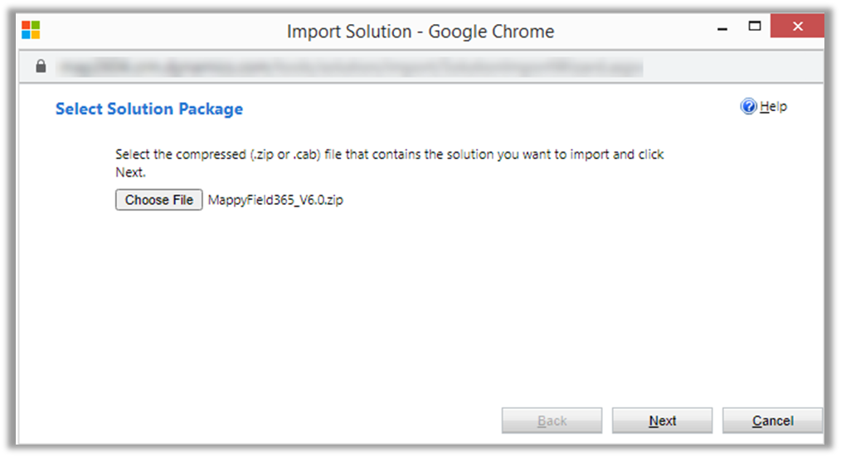Viewport: 841px width, 457px height.
Task: Click the Import Solution - Google Chrome title
Action: pos(420,32)
